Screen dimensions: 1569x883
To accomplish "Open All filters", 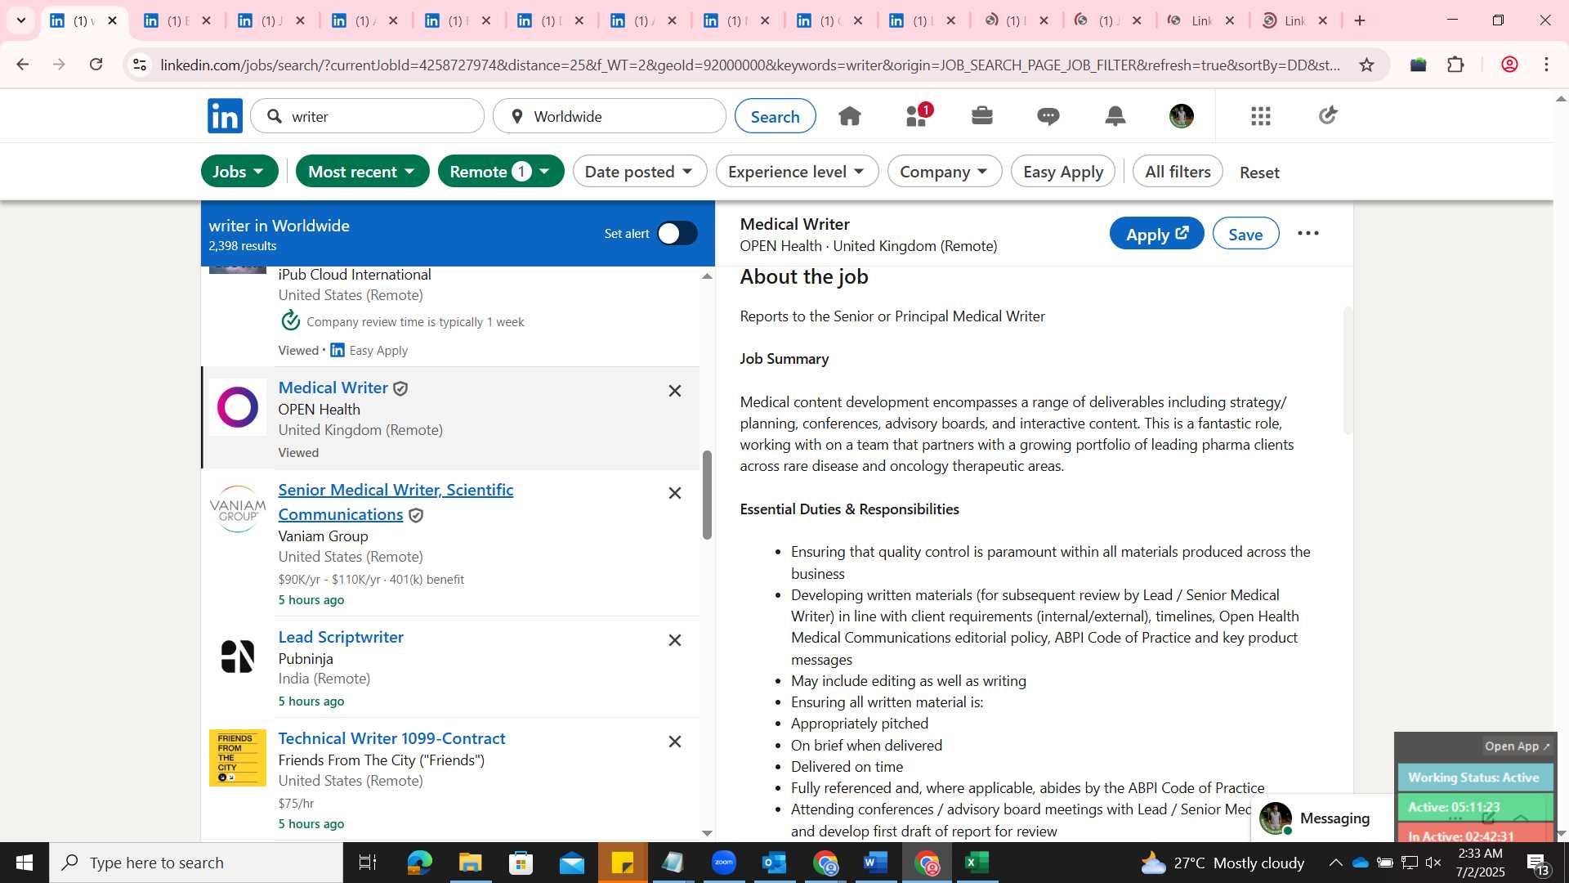I will pyautogui.click(x=1178, y=172).
